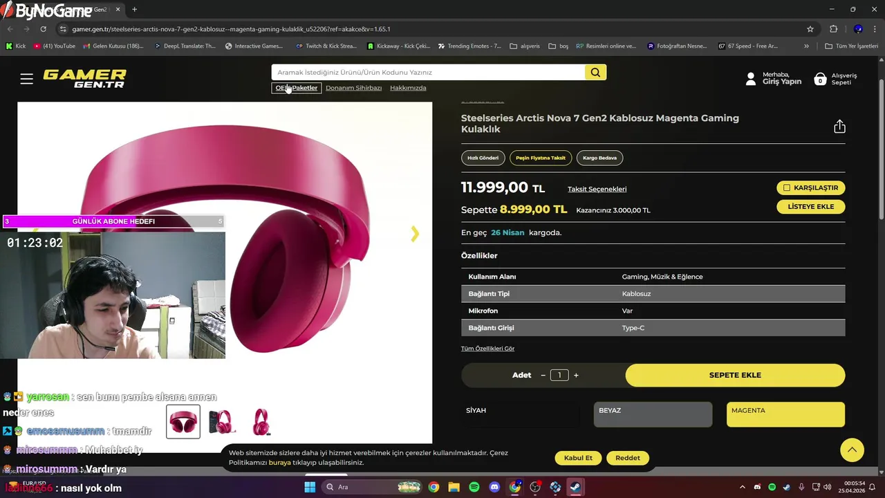The width and height of the screenshot is (885, 498).
Task: Open Steam from the taskbar
Action: click(575, 487)
